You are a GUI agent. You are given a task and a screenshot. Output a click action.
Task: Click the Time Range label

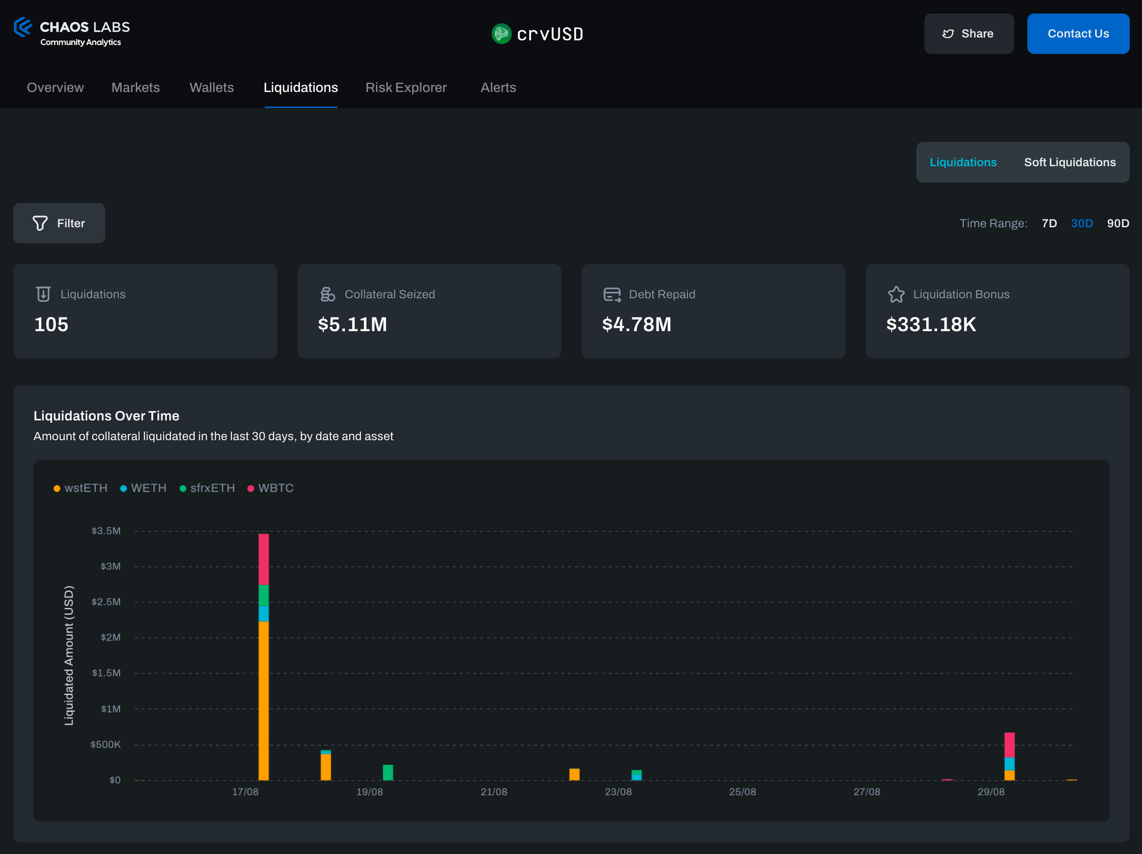pos(994,223)
